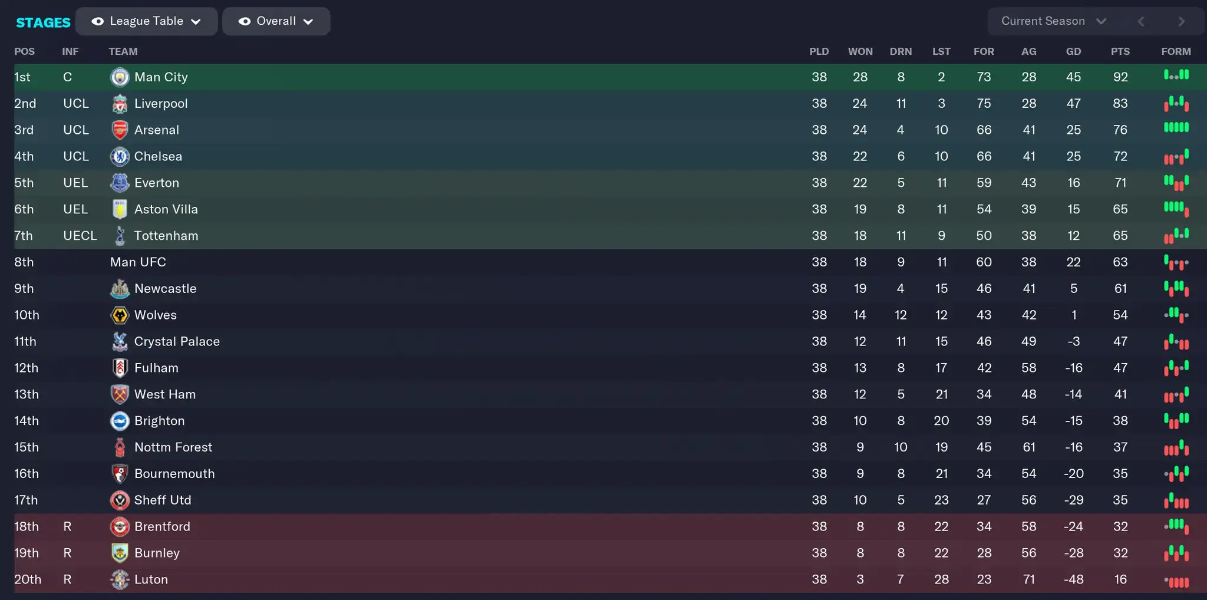Open the Stages heading

[43, 22]
